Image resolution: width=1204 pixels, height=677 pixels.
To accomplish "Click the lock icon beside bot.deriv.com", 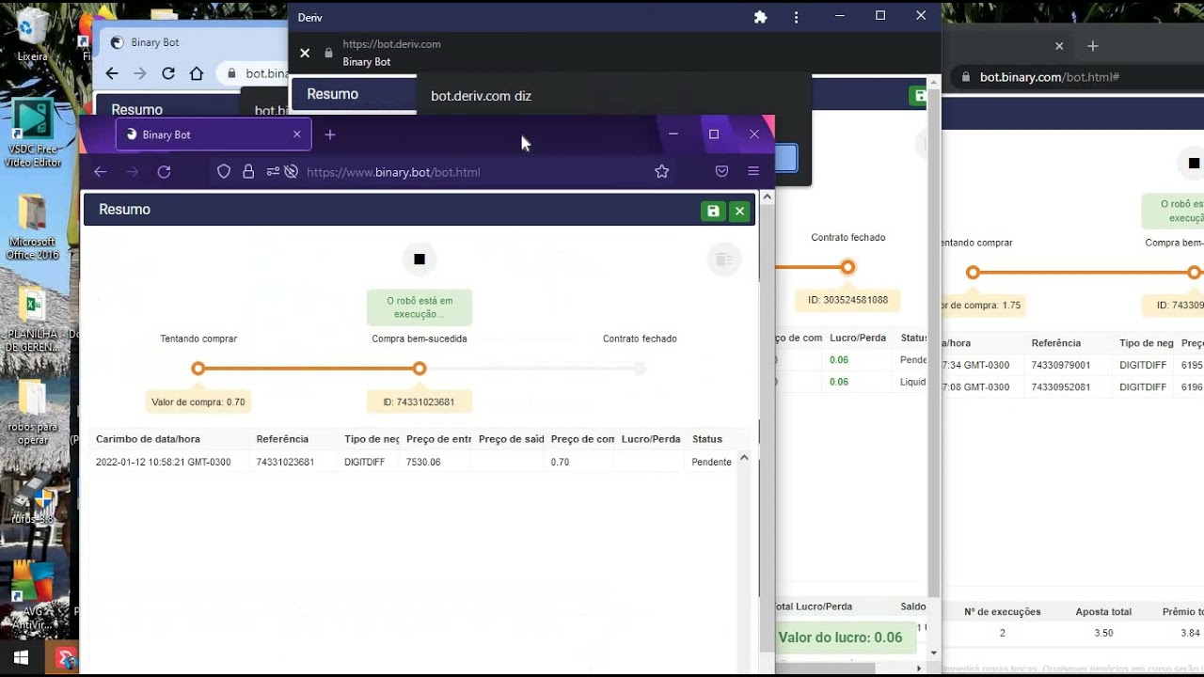I will (328, 54).
